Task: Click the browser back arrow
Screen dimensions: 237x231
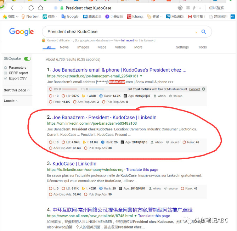Action: 12,8
